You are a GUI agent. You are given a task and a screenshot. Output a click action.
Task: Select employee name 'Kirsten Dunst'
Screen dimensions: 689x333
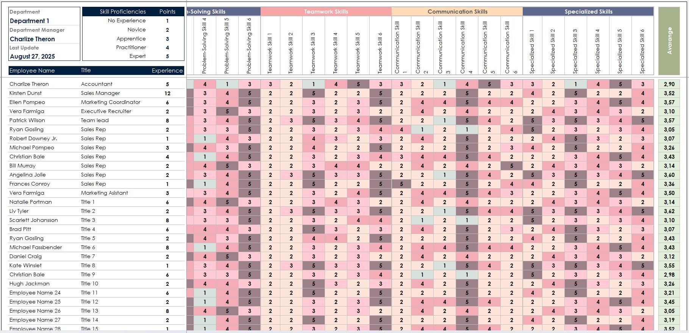(x=25, y=93)
